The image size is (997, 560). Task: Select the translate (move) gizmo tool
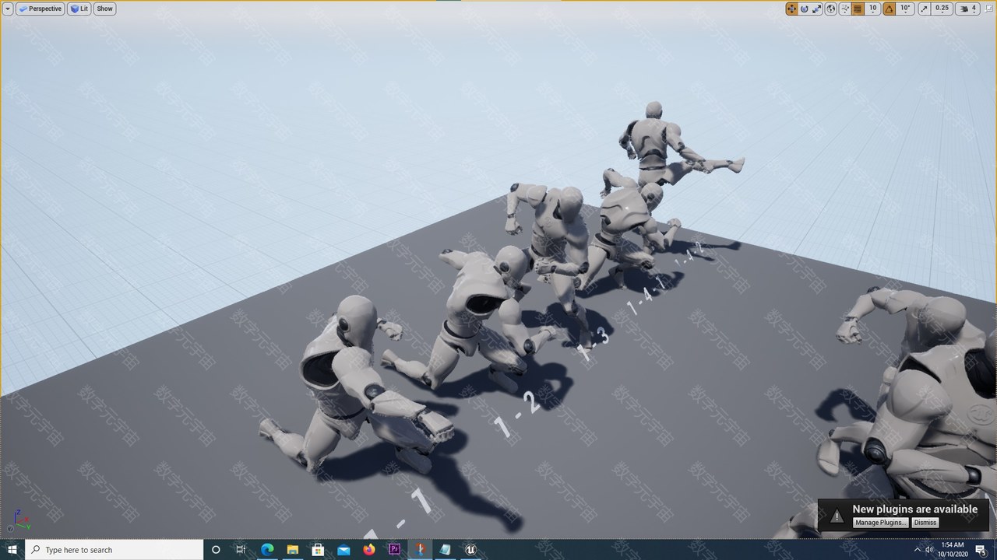tap(791, 9)
